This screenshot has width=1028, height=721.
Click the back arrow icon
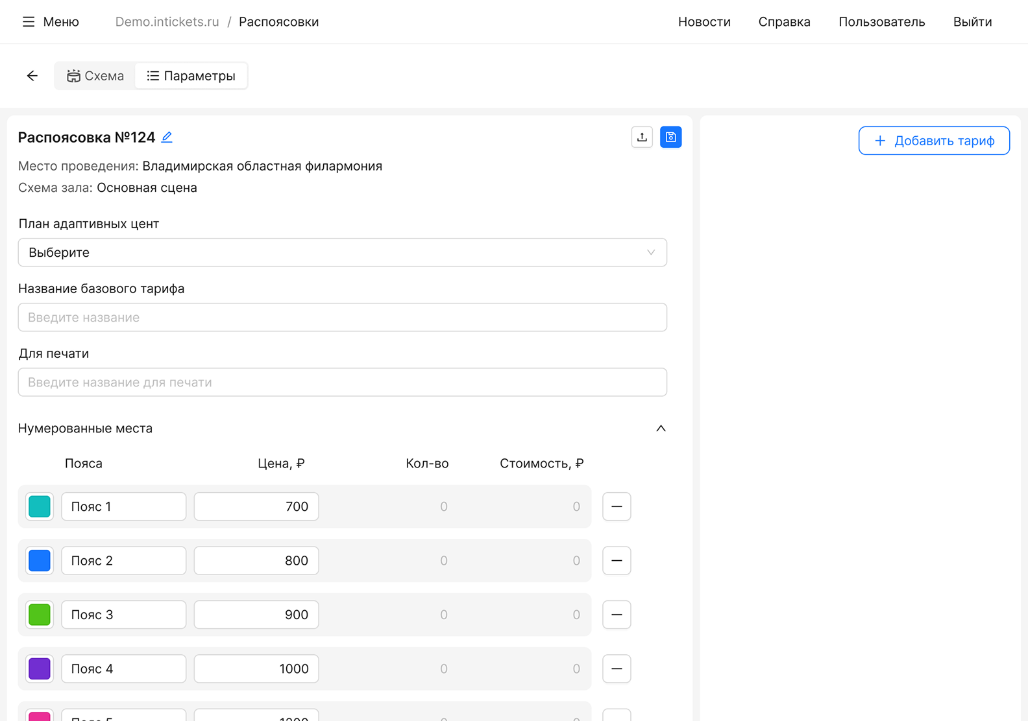tap(32, 76)
